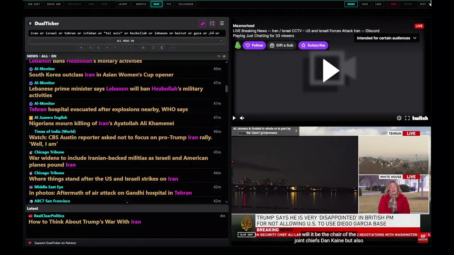
Task: Open 'Where things stand after' headline
Action: point(104,179)
